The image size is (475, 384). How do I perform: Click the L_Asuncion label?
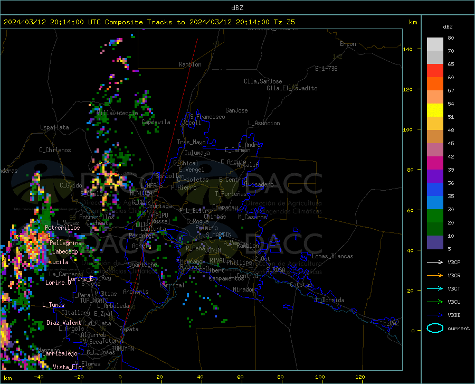(x=264, y=123)
